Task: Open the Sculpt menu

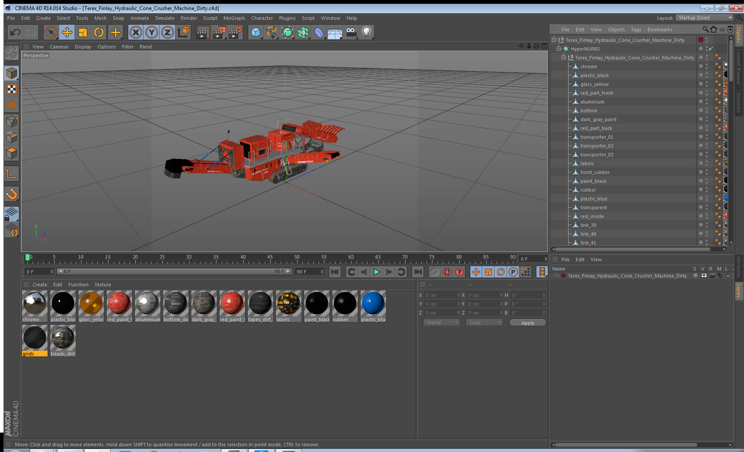Action: (x=210, y=18)
